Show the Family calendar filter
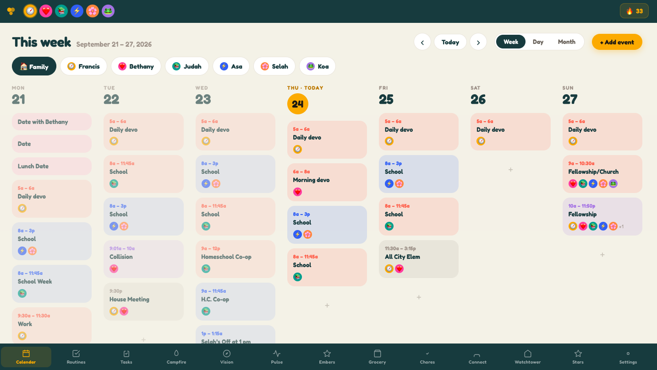The width and height of the screenshot is (657, 370). tap(34, 66)
